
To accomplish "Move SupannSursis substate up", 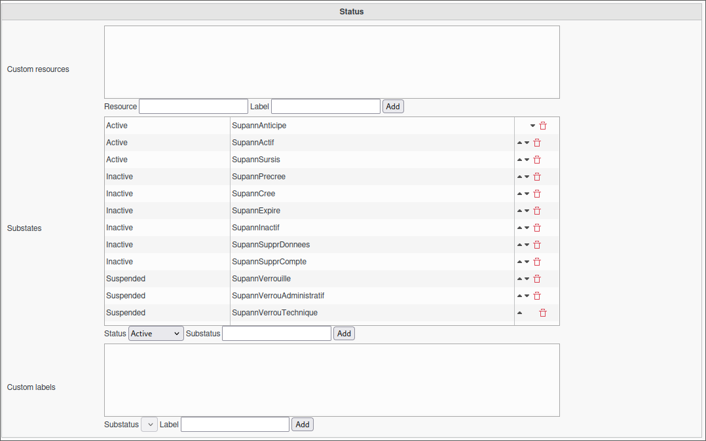I will click(519, 160).
